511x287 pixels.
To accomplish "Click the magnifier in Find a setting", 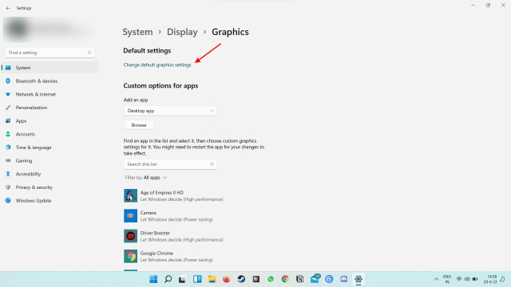I will (x=89, y=53).
